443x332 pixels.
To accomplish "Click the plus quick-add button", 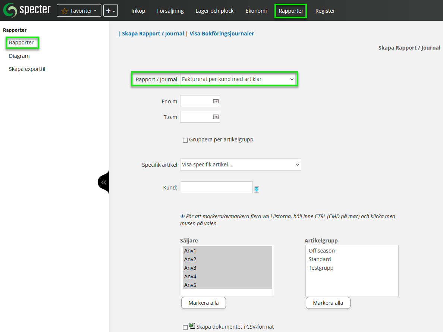I will pyautogui.click(x=110, y=11).
